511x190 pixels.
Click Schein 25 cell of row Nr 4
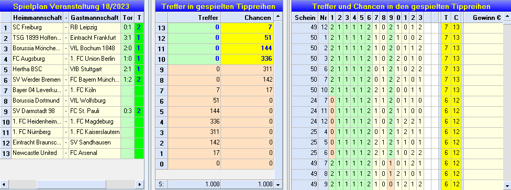point(305,132)
